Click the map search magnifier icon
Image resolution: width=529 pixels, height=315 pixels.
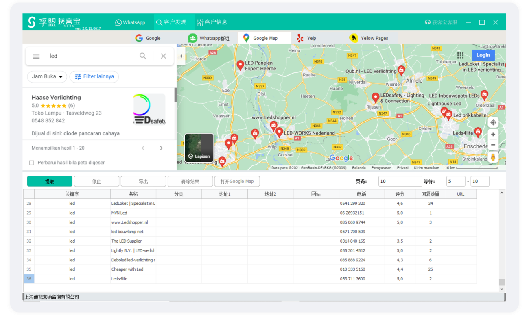pyautogui.click(x=143, y=56)
